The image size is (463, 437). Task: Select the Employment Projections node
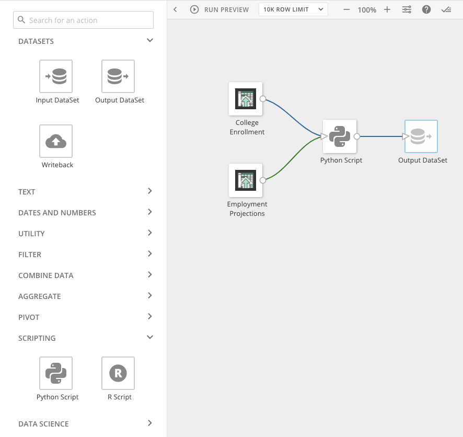pyautogui.click(x=246, y=180)
